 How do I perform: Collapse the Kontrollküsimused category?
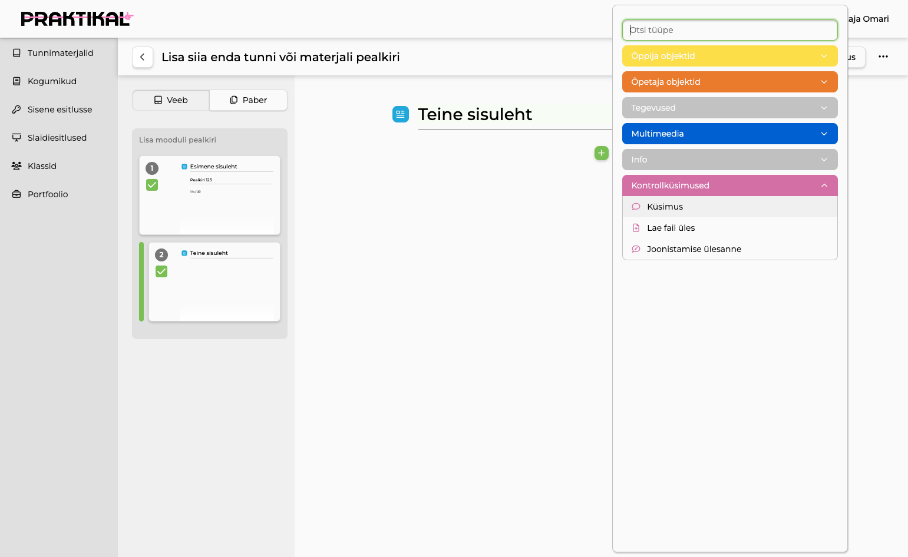pos(730,185)
